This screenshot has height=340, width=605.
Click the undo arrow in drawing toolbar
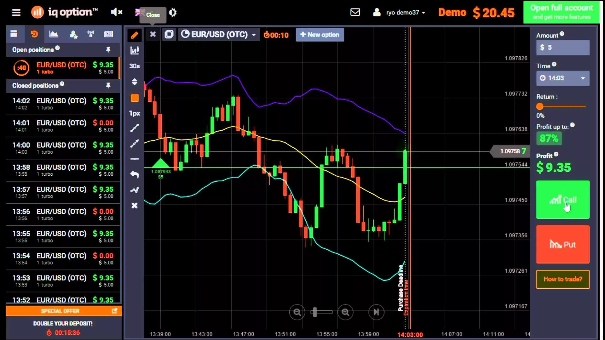click(135, 174)
